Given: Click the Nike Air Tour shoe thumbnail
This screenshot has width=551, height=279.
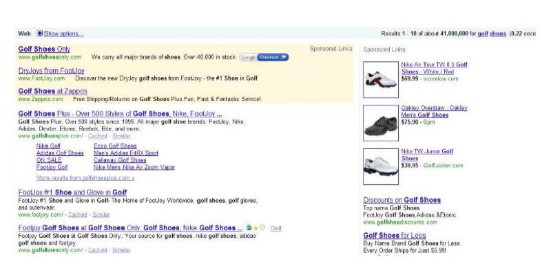Looking at the screenshot, I should point(381,80).
